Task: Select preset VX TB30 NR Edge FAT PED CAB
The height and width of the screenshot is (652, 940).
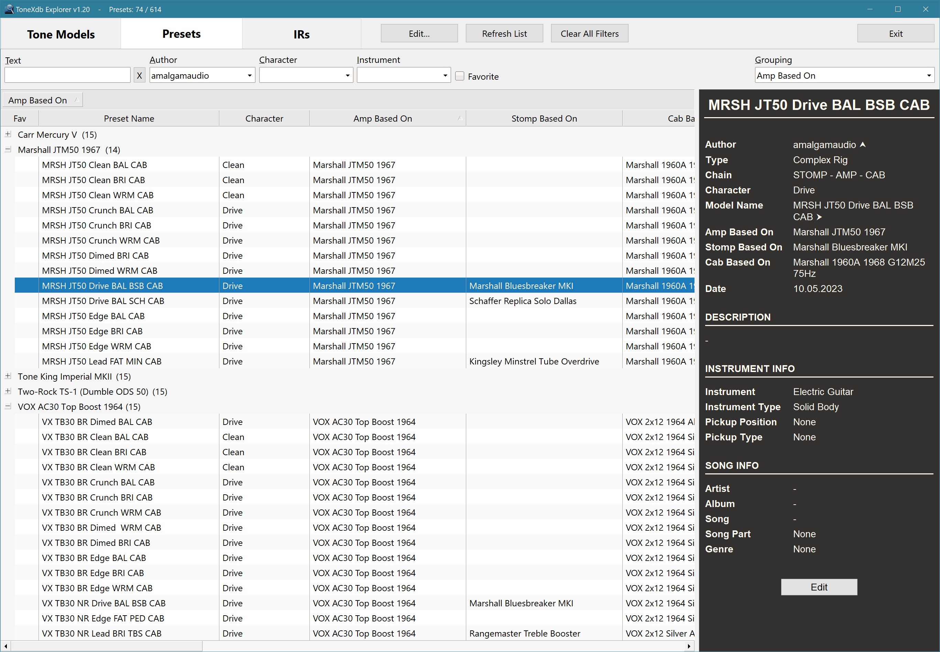Action: coord(102,618)
